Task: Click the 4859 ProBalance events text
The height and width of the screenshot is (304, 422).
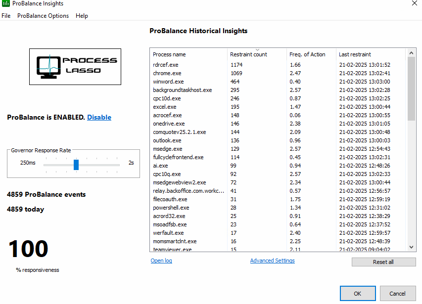Action: (47, 194)
